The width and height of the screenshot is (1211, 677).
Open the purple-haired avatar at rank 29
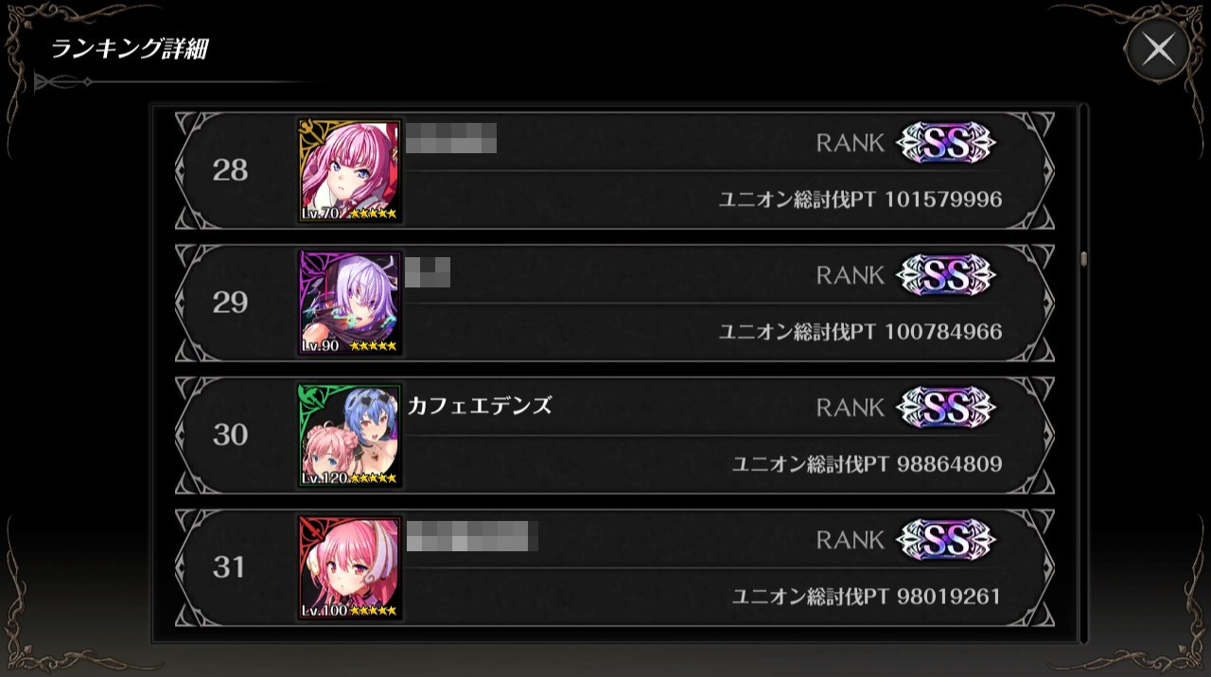coord(350,304)
